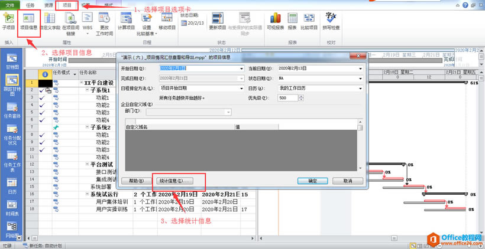Select task 用户实操训练
Viewport: 485px width, 249px height.
pyautogui.click(x=112, y=209)
